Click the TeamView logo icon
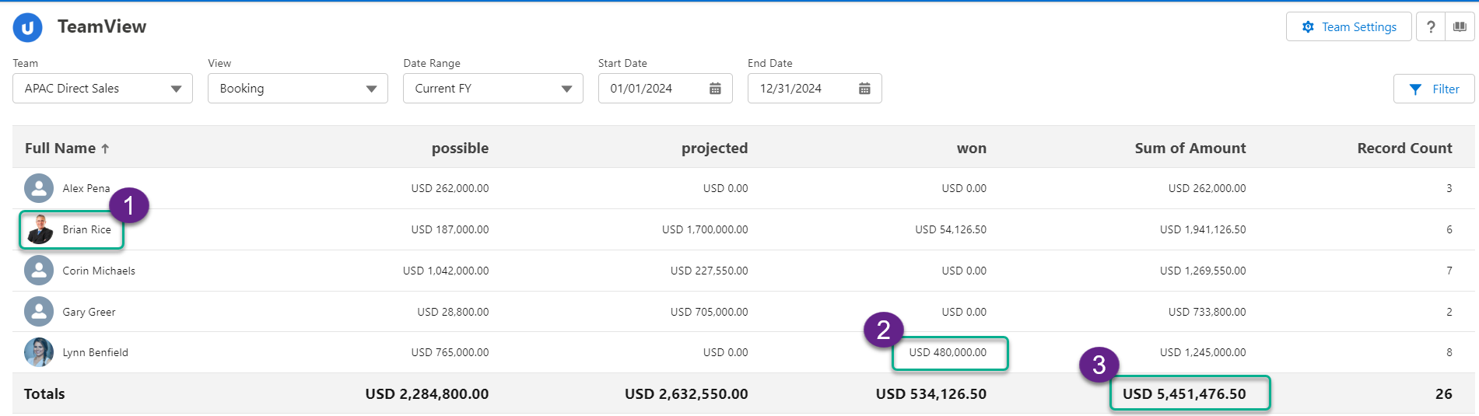Image resolution: width=1479 pixels, height=416 pixels. tap(28, 28)
